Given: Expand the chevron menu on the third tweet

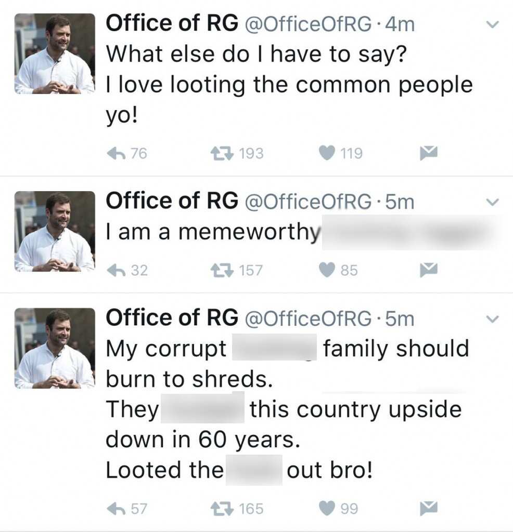Looking at the screenshot, I should coord(491,318).
